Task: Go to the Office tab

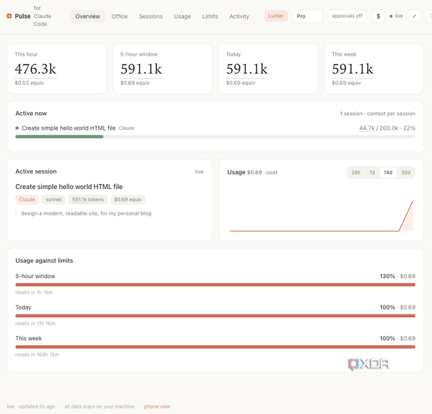Action: [119, 16]
